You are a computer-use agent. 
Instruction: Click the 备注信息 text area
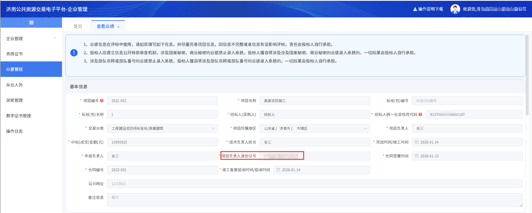click(x=314, y=200)
